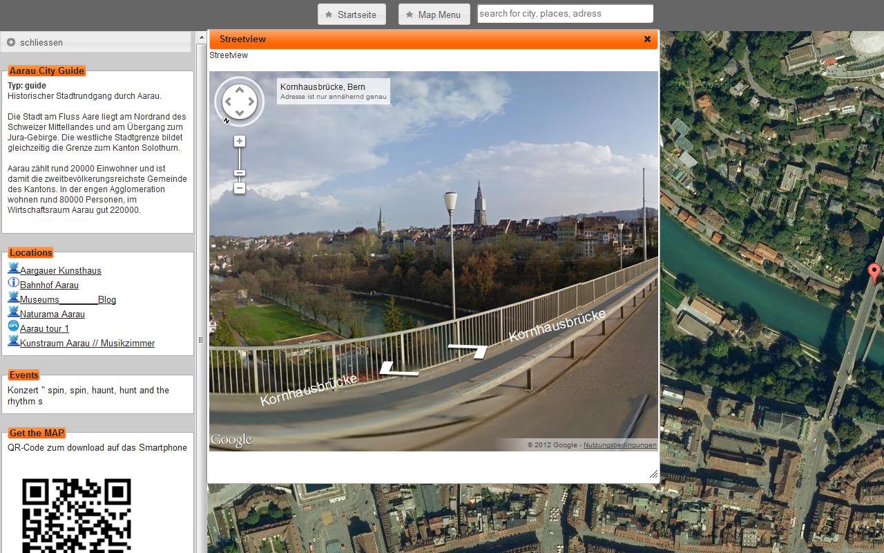This screenshot has width=884, height=553.
Task: Click the north indicator on the compass ring
Action: point(226,121)
